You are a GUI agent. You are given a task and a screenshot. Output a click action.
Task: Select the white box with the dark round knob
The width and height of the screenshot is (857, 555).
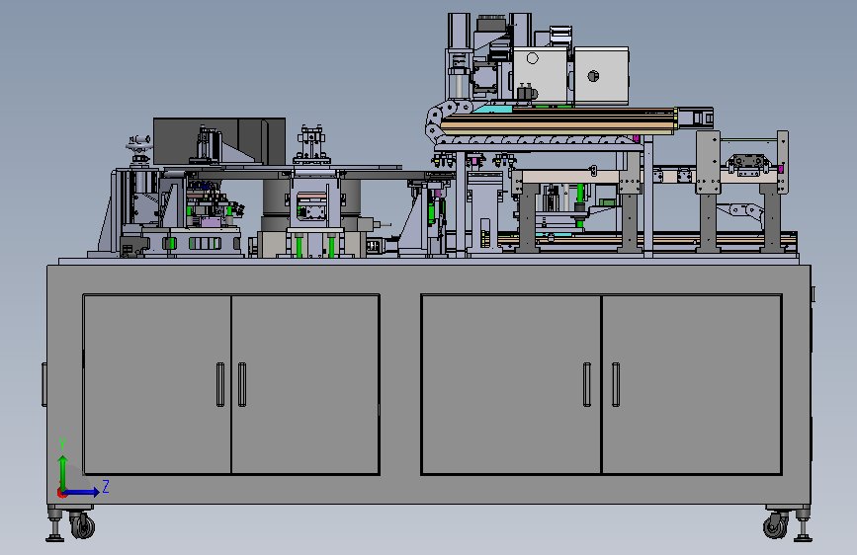[601, 76]
